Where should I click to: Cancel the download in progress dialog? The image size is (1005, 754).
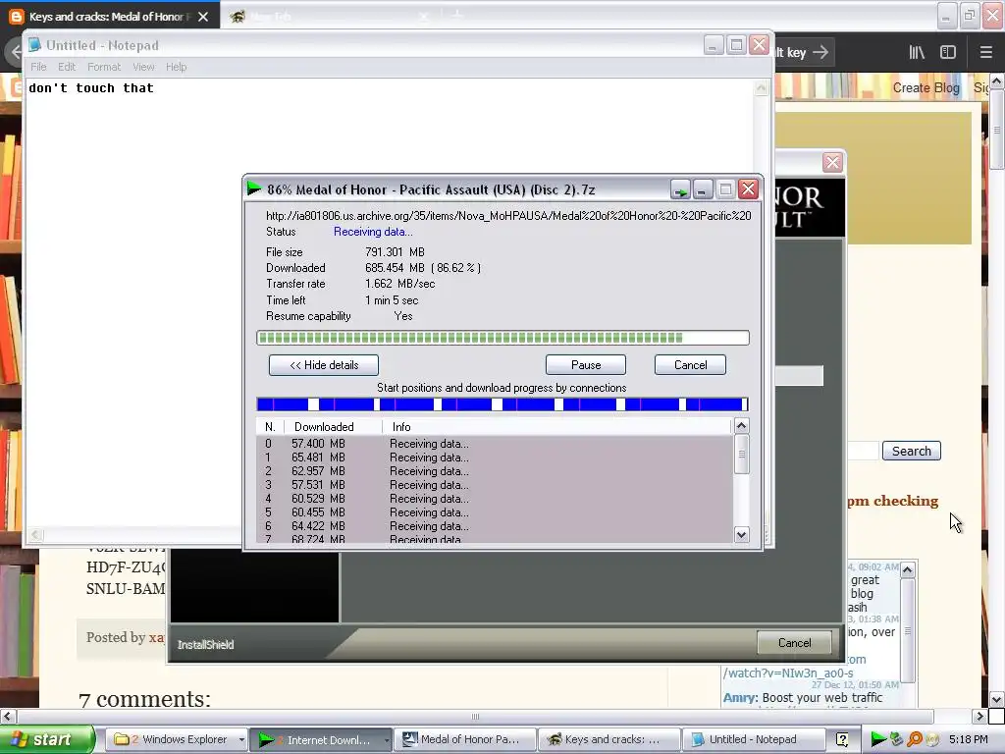tap(690, 365)
